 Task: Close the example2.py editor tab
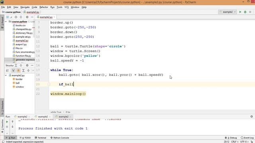[54, 17]
